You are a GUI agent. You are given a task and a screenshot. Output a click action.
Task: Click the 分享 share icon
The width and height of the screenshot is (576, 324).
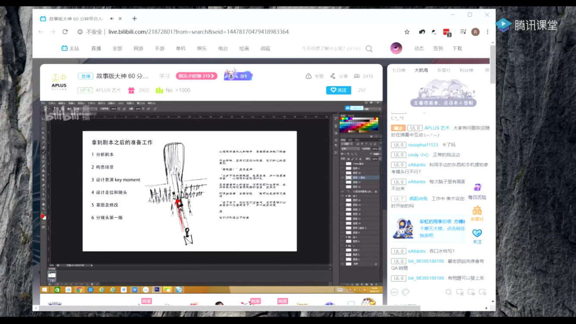tap(333, 76)
